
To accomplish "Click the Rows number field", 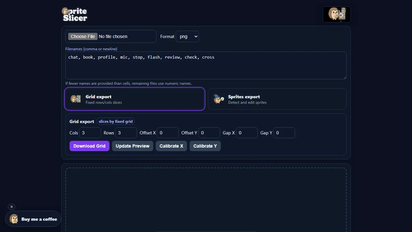I will pyautogui.click(x=126, y=133).
